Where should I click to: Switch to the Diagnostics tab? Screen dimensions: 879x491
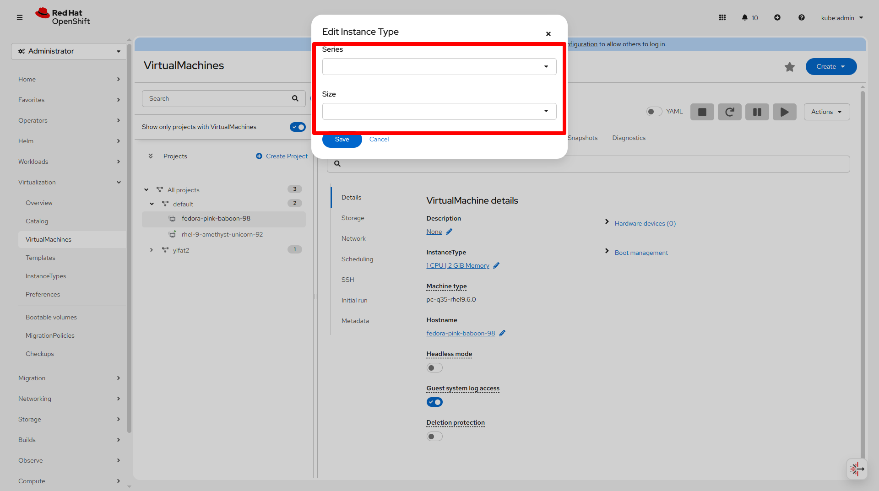tap(629, 138)
